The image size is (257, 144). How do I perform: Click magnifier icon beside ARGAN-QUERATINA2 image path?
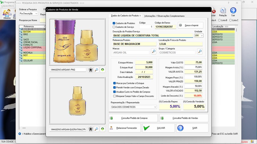[96, 129]
